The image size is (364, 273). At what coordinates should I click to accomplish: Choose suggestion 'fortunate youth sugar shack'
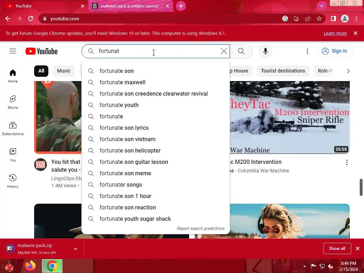(x=156, y=219)
